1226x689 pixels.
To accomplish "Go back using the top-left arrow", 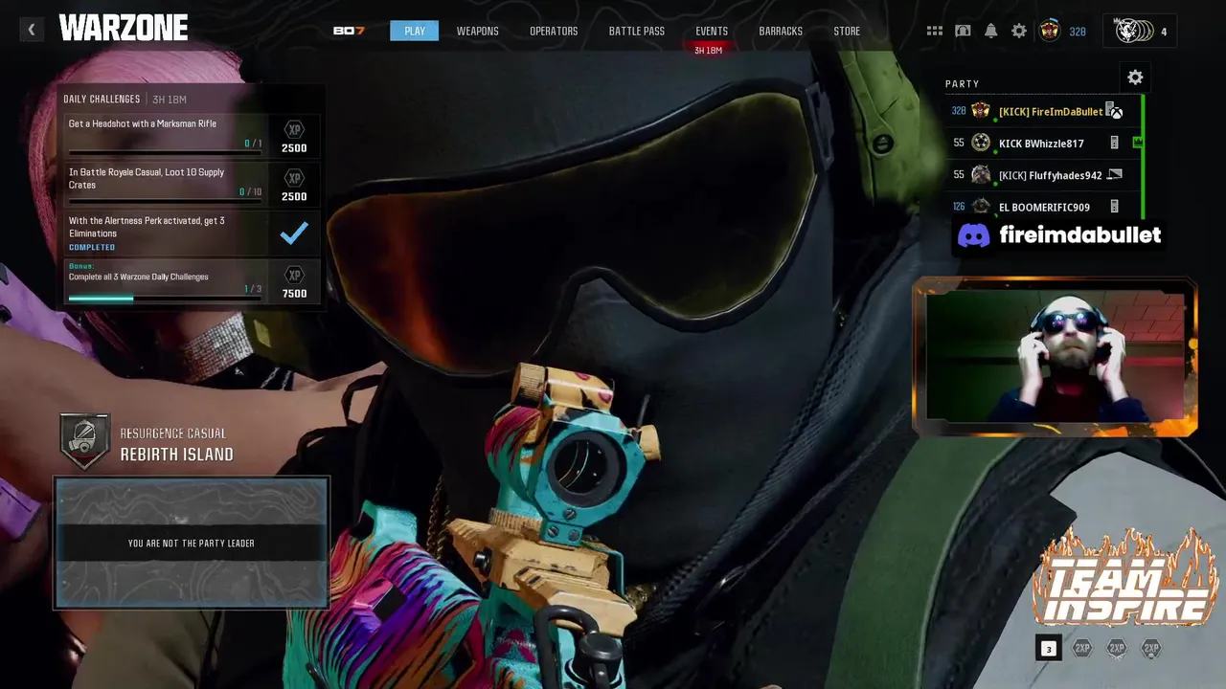I will coord(32,30).
